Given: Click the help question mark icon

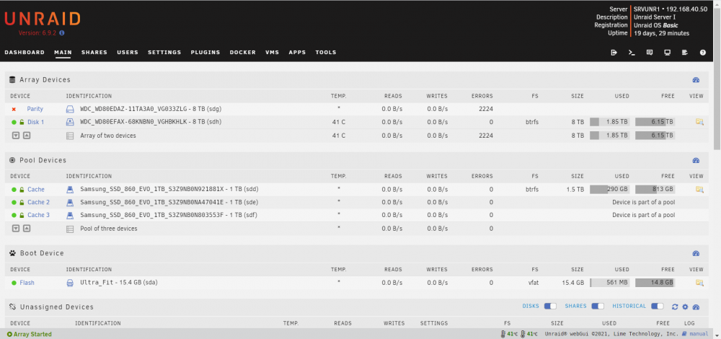Looking at the screenshot, I should (x=702, y=53).
